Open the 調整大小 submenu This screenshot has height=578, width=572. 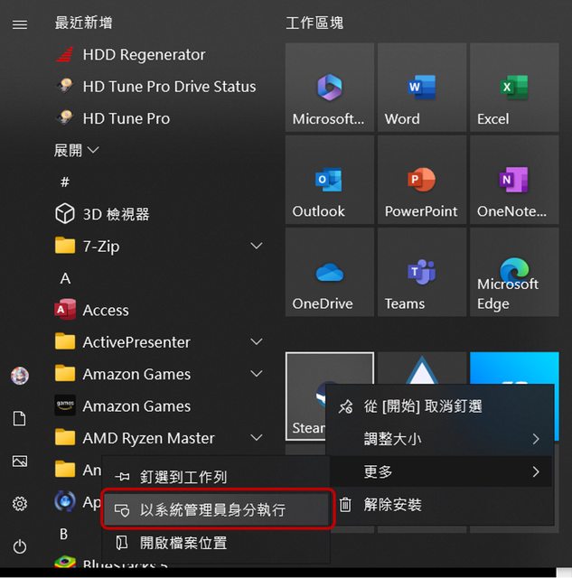(x=439, y=439)
